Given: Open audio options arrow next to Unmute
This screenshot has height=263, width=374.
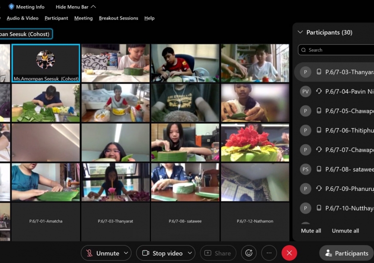Looking at the screenshot, I should click(x=126, y=253).
